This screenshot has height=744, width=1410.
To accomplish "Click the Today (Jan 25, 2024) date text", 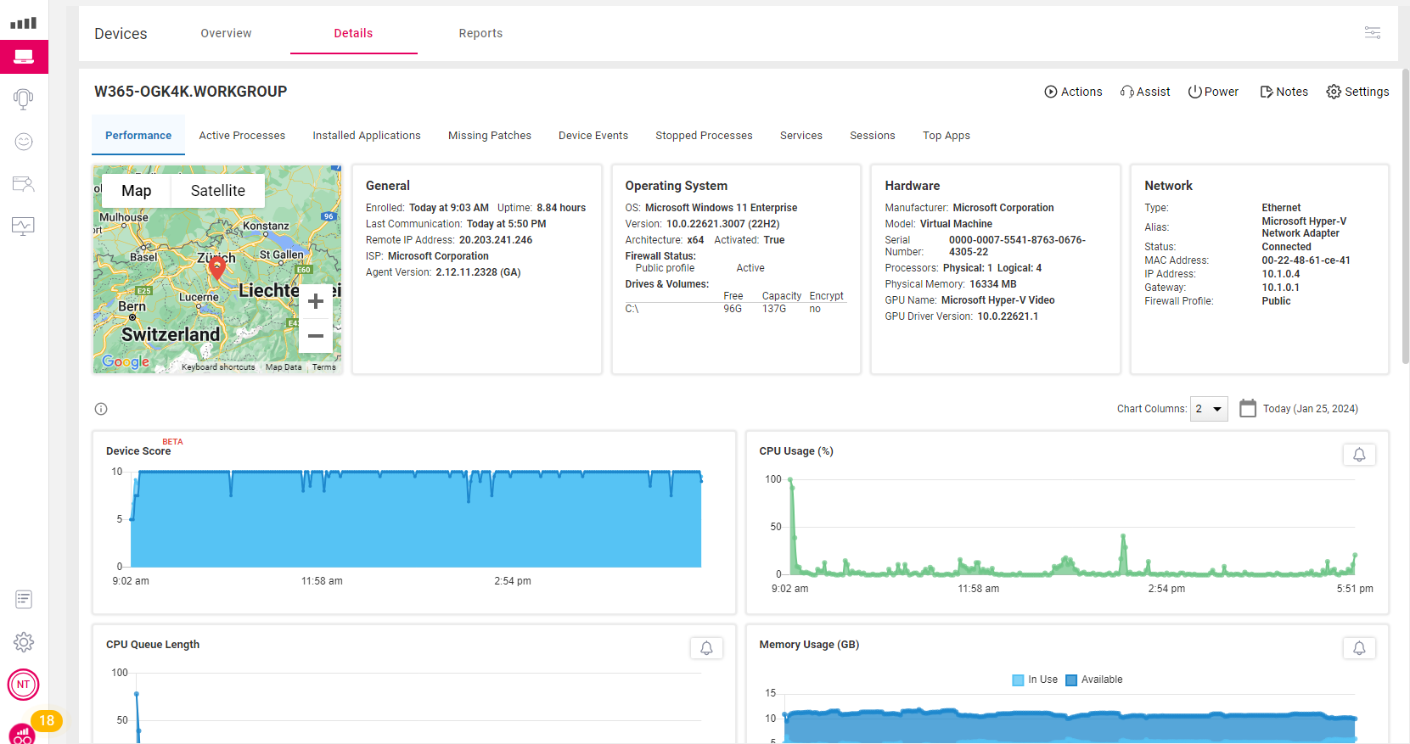I will click(1310, 409).
